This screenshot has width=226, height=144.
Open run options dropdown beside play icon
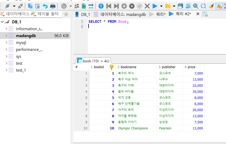[x=162, y=6]
